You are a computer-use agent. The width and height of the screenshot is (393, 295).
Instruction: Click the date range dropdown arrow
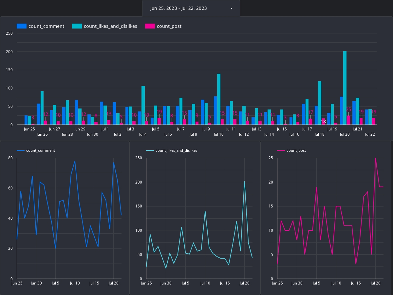click(231, 9)
